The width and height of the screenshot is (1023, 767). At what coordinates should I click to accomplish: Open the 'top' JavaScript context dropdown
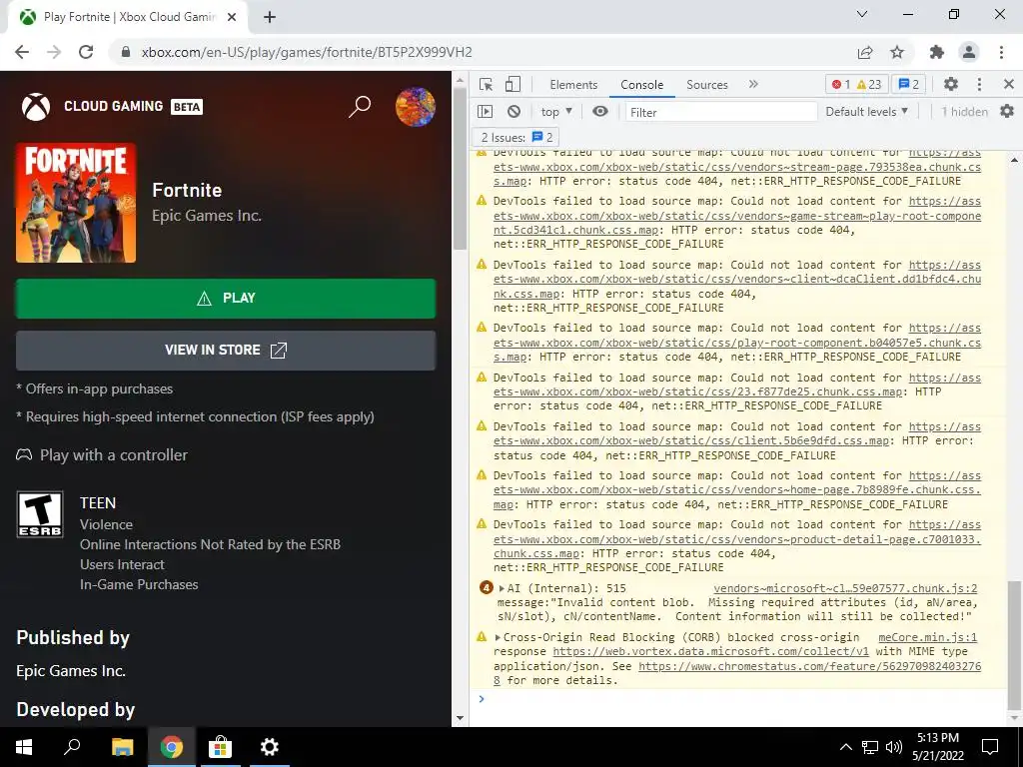point(556,112)
